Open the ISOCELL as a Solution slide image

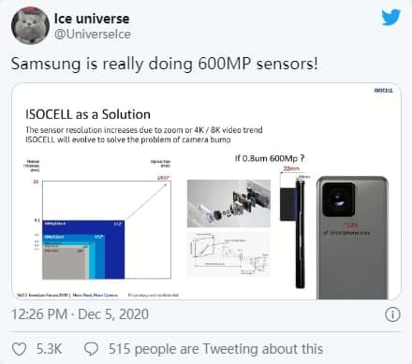tap(206, 192)
